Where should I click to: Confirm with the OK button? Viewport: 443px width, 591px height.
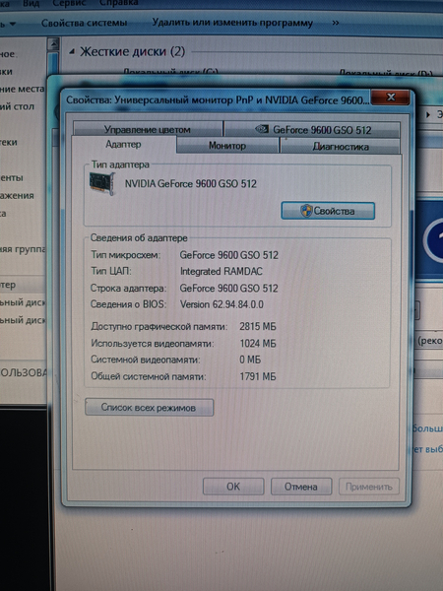[233, 487]
